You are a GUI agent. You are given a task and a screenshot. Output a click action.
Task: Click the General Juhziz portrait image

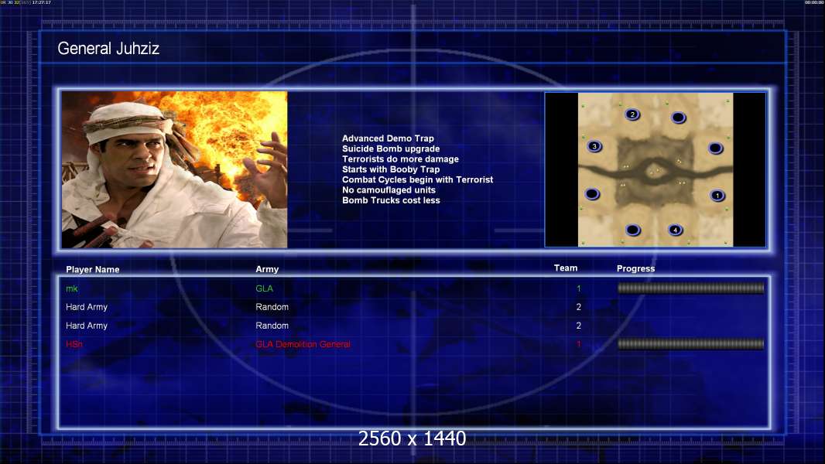point(175,169)
